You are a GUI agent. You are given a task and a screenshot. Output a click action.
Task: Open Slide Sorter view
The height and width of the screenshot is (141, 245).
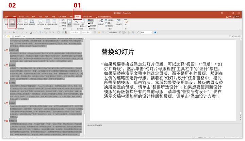19,22
